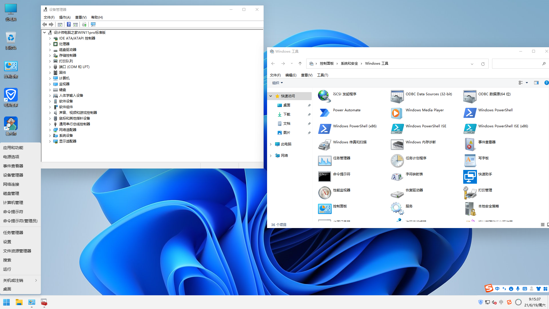This screenshot has height=309, width=549.
Task: Open the Power Automate icon
Action: (324, 113)
